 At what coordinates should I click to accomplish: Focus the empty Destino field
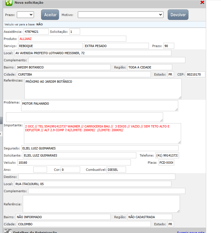97,177
